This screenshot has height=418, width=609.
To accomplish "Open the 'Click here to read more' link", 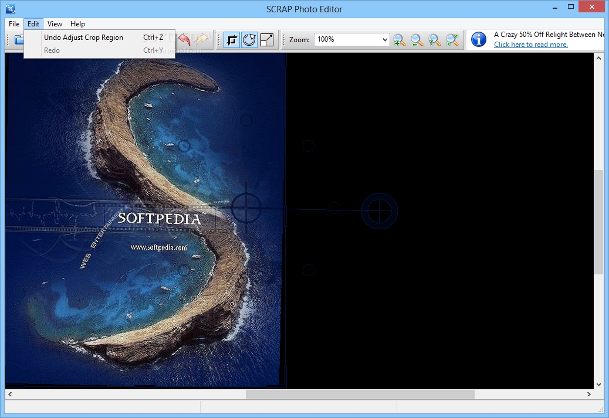I will [x=530, y=45].
